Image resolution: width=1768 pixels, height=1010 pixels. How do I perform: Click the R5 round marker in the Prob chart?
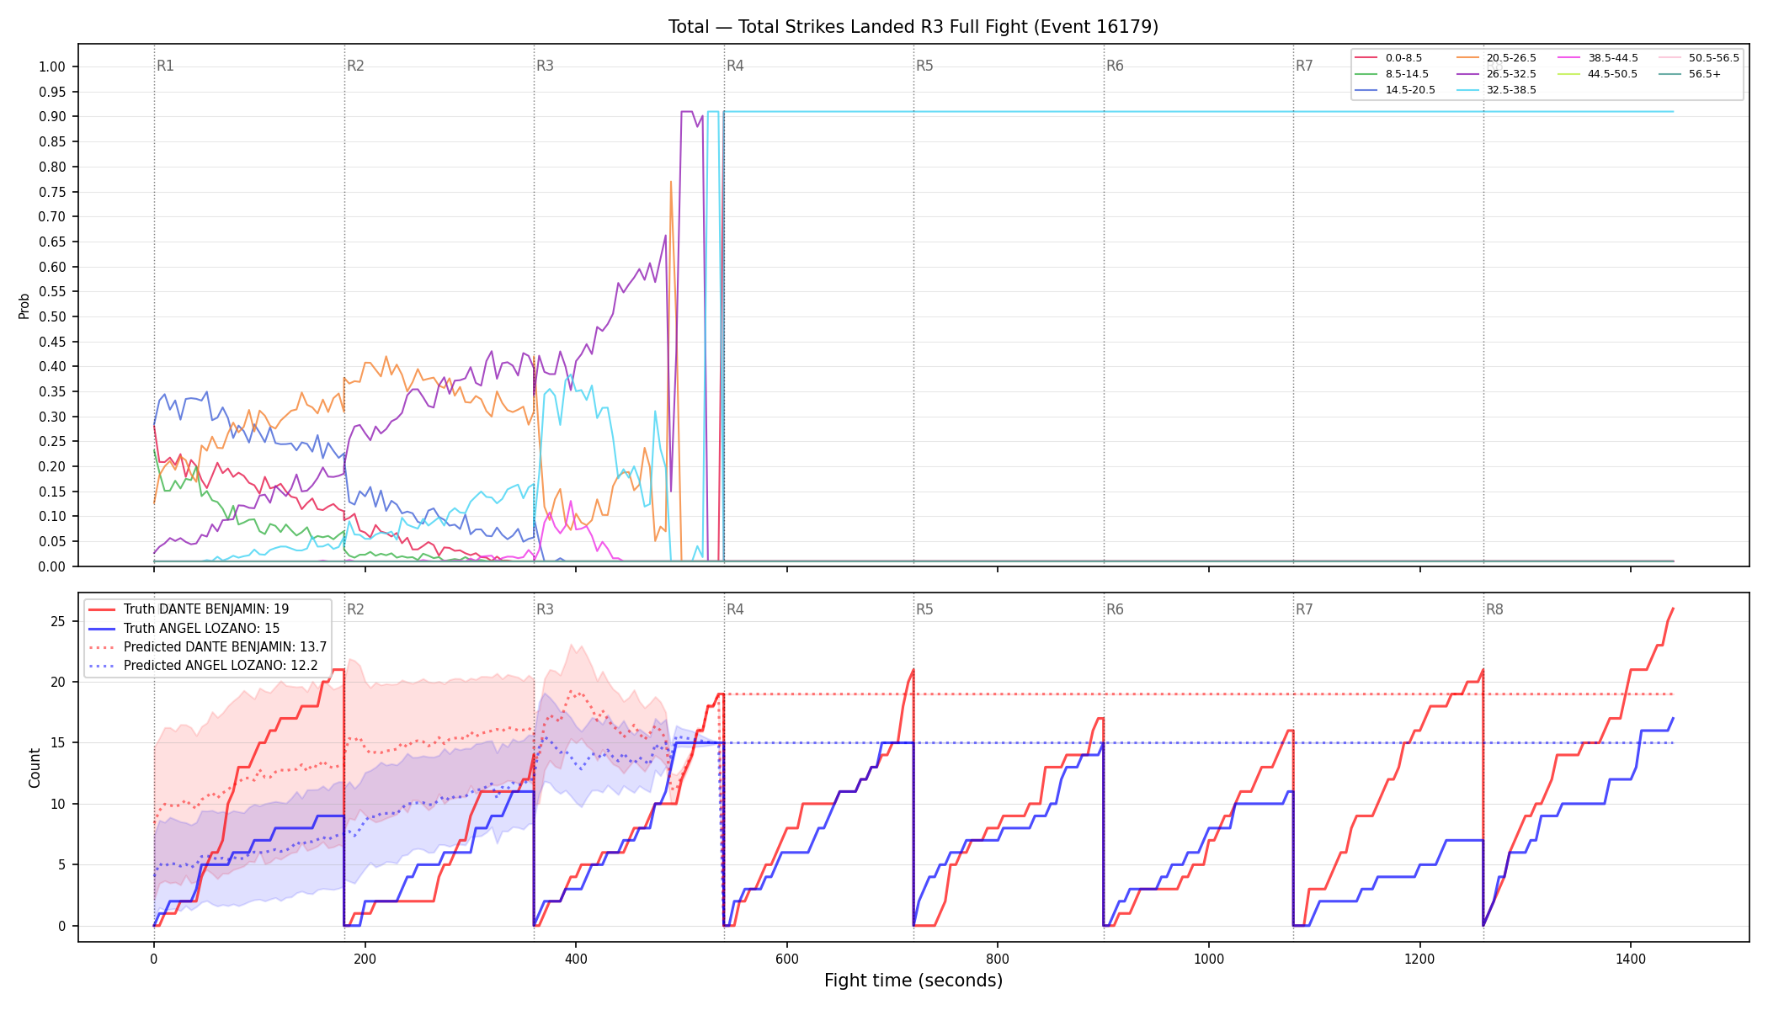(x=924, y=66)
